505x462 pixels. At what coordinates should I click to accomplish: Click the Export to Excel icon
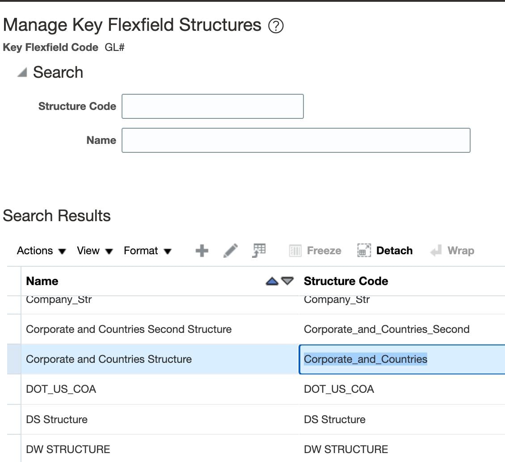point(259,250)
